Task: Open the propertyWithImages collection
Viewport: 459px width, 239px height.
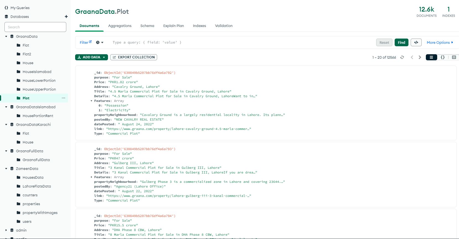Action: pos(40,213)
